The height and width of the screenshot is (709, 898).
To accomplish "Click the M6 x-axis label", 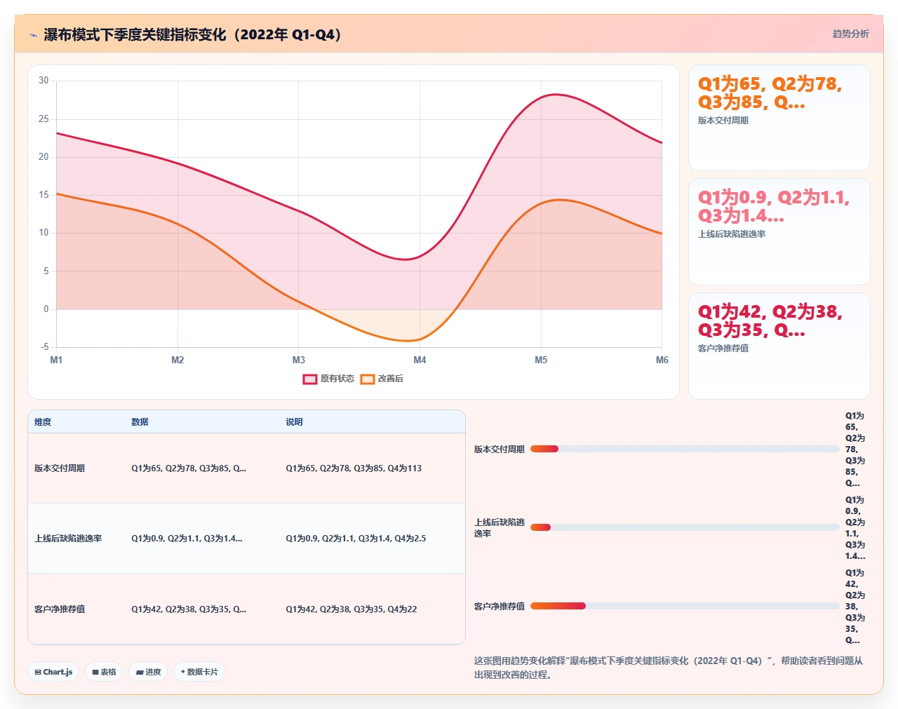I will pos(662,360).
